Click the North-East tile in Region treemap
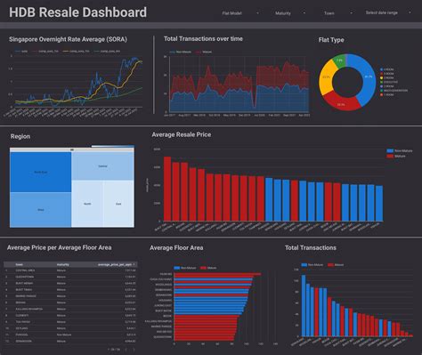This screenshot has width=422, height=355. click(x=41, y=172)
